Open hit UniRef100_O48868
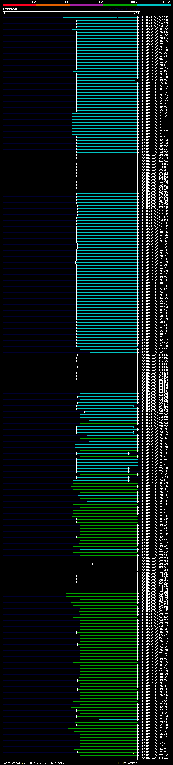Image resolution: width=173 pixels, height=765 pixels. tap(155, 18)
